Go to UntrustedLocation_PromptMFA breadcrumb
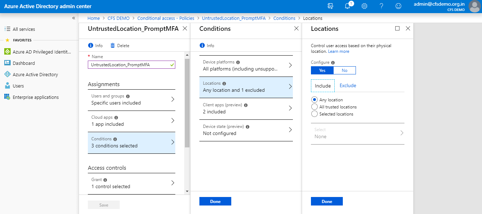The image size is (482, 214). (234, 18)
